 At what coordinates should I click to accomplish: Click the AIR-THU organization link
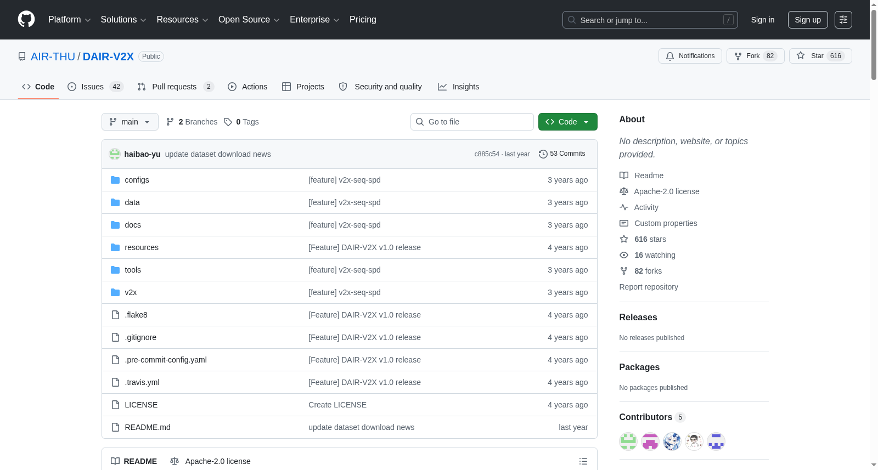click(53, 56)
